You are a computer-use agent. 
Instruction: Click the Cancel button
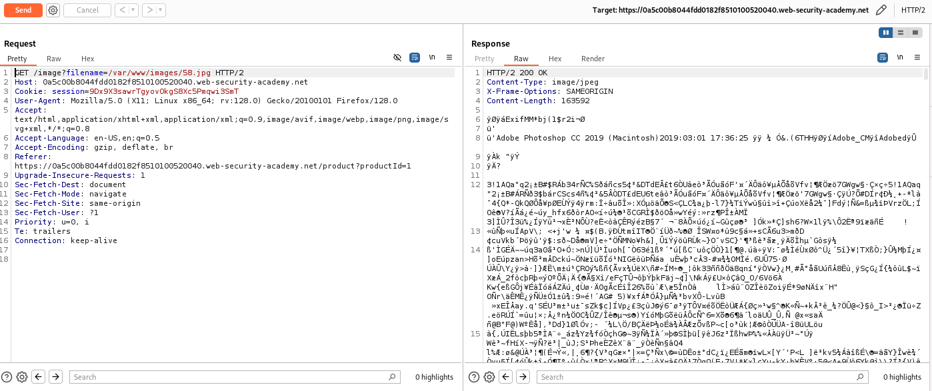87,10
